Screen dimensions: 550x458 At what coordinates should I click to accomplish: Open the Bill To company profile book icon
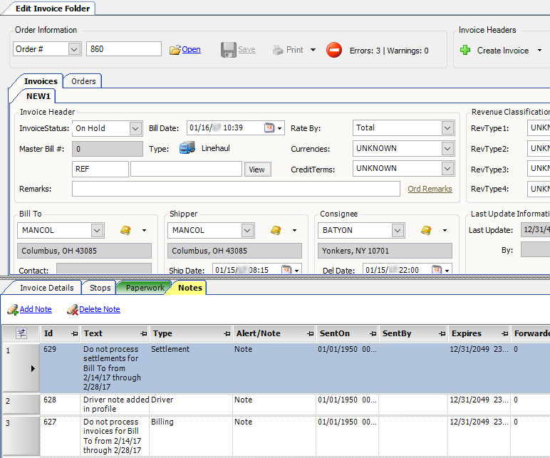(125, 230)
